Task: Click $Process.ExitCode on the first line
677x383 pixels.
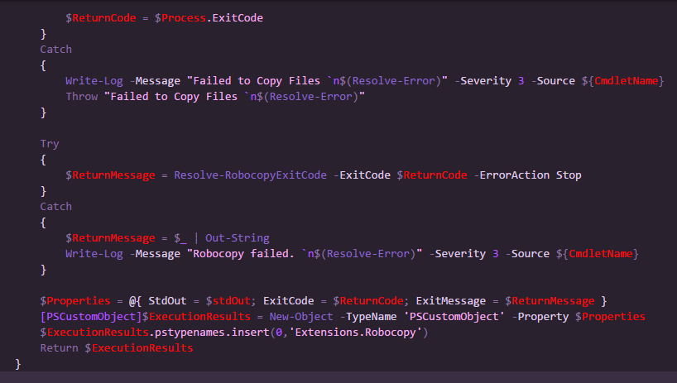Action: 209,18
